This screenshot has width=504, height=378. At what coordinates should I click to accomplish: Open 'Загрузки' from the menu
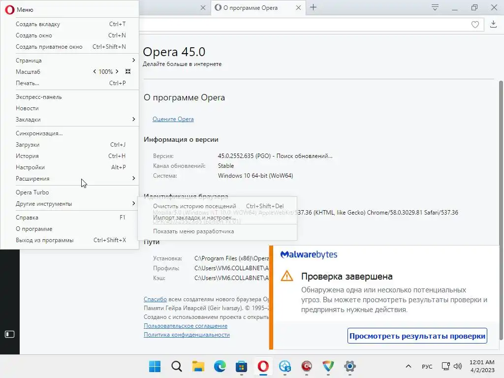[70, 145]
